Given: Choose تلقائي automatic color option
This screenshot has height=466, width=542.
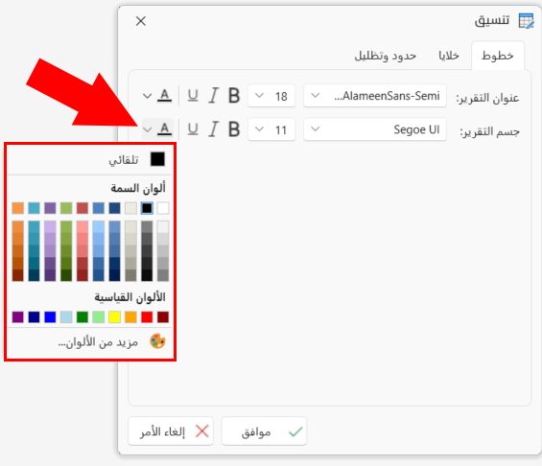Looking at the screenshot, I should [90, 159].
